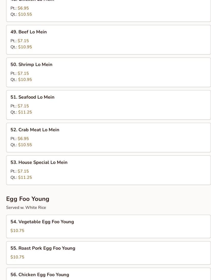
Task: Choose 55. Roast Pork Egg Foo Young
Action: click(x=108, y=253)
